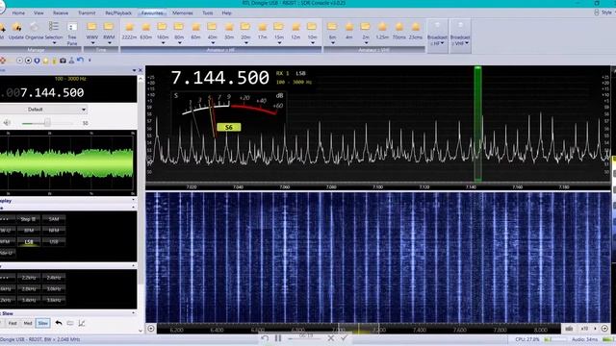Screen dimensions: 616x346
Task: Click the Organise favourites icon
Action: 35,31
